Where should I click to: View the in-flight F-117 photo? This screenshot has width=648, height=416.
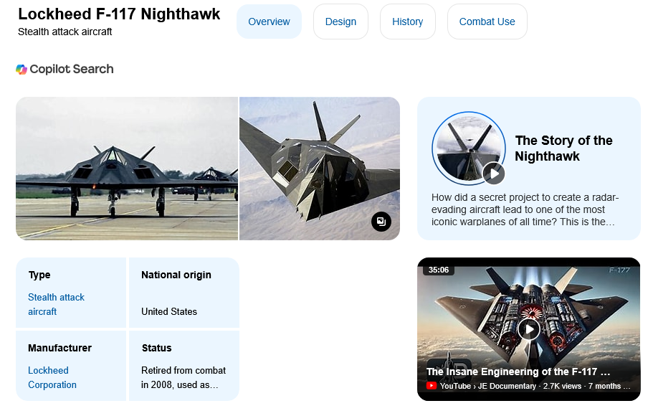(320, 169)
